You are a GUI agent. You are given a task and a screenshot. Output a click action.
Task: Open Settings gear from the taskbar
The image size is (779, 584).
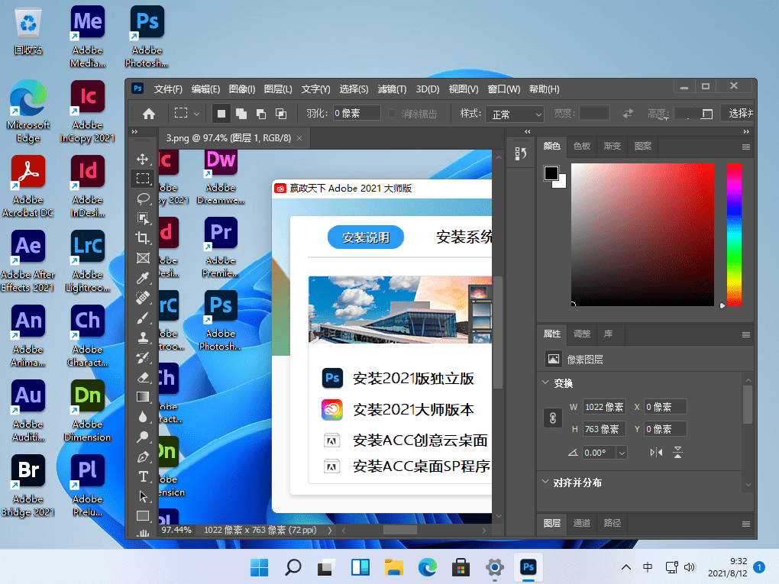pyautogui.click(x=494, y=566)
